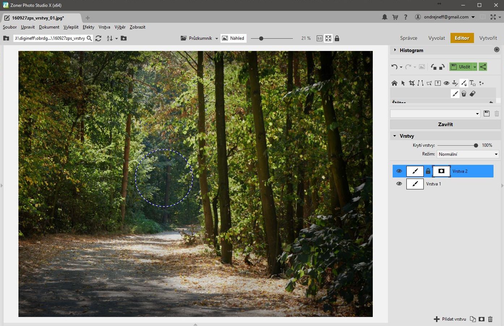Select the Clone Stamp tool
The height and width of the screenshot is (326, 504).
click(x=455, y=83)
